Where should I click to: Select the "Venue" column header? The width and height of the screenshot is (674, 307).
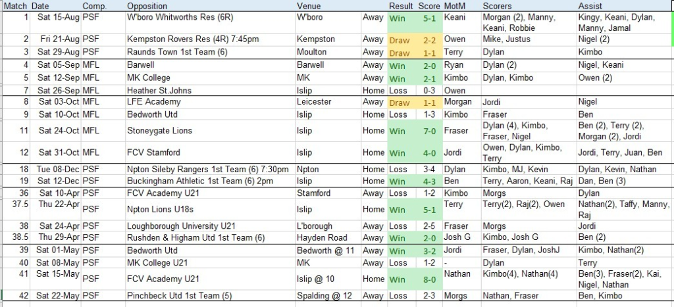[309, 6]
